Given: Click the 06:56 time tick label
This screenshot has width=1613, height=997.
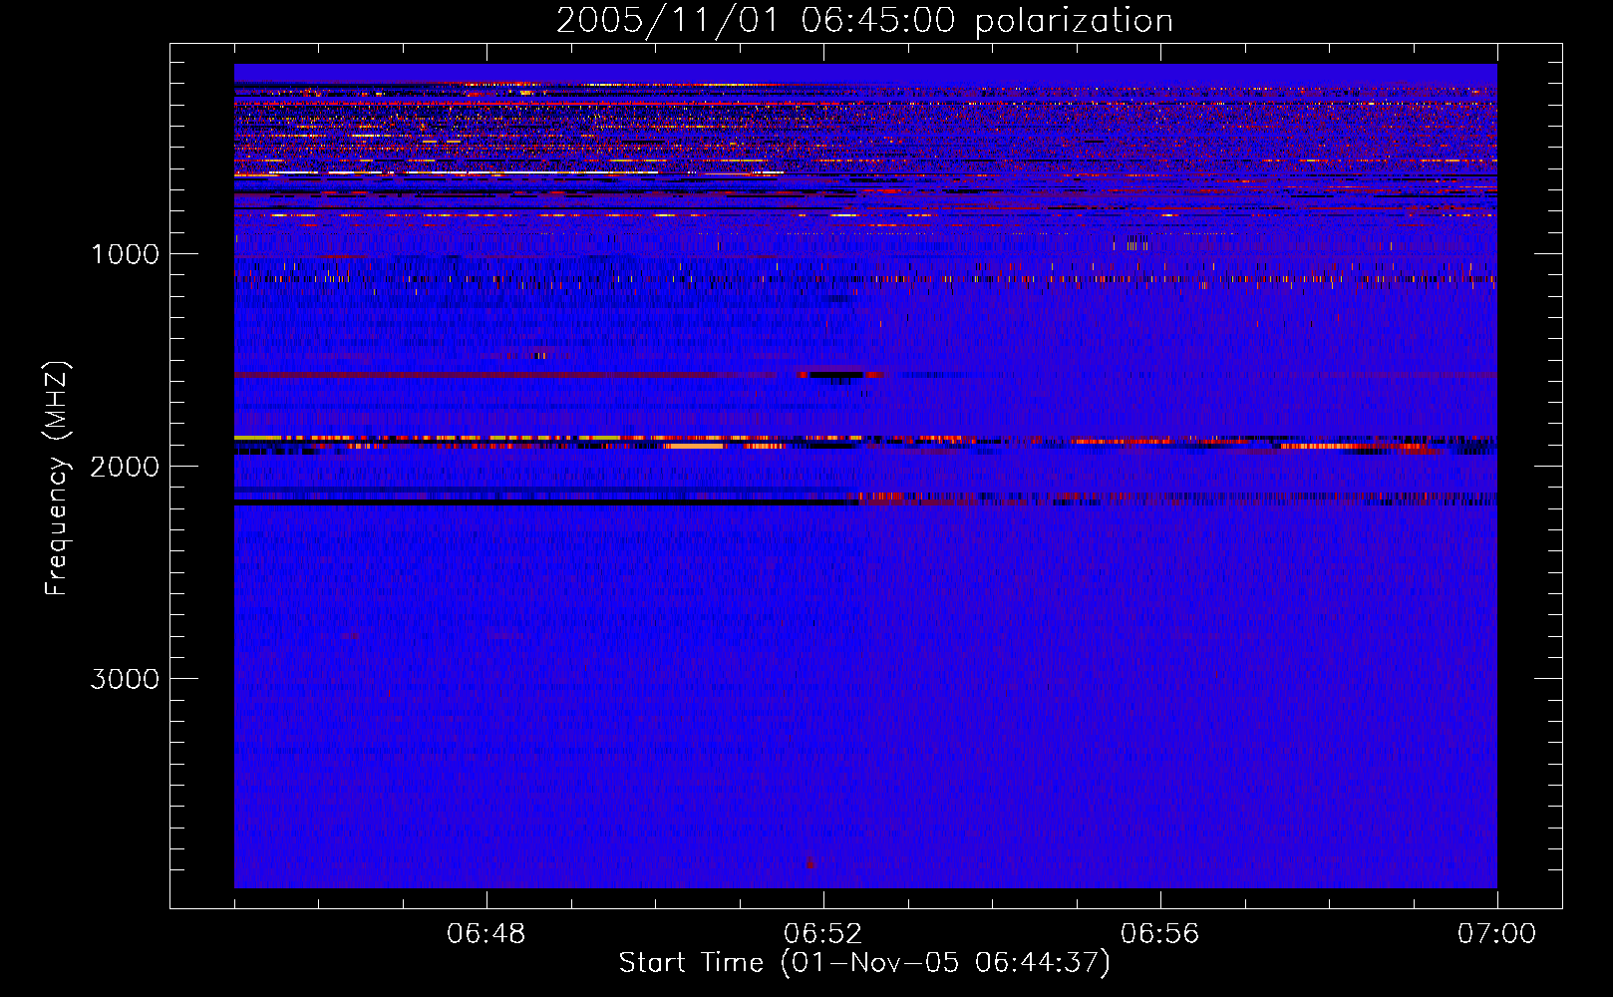Looking at the screenshot, I should tap(1160, 934).
